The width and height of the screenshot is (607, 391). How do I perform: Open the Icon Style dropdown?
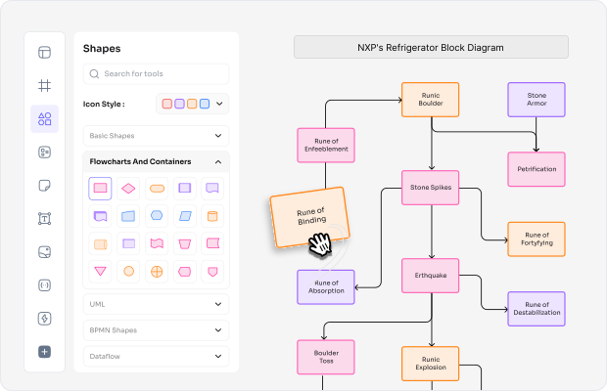pyautogui.click(x=193, y=104)
